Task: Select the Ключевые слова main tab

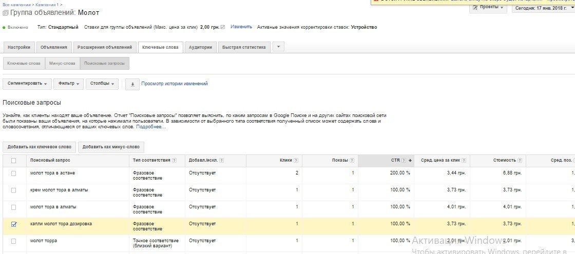Action: pyautogui.click(x=160, y=47)
